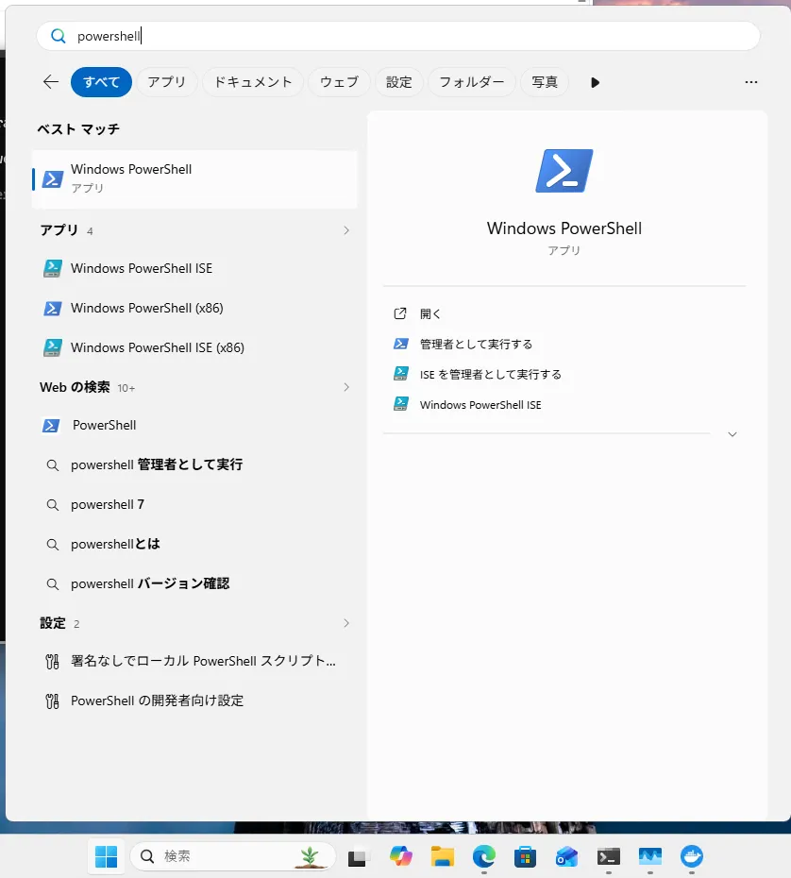Open the PowerShell web result
The width and height of the screenshot is (791, 878).
194,426
